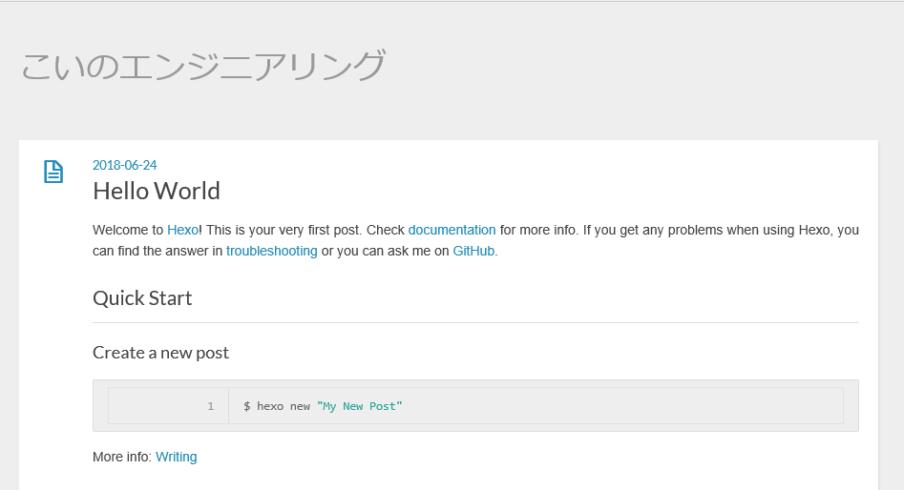Image resolution: width=904 pixels, height=490 pixels.
Task: Click the "My New Post" code string
Action: click(359, 406)
